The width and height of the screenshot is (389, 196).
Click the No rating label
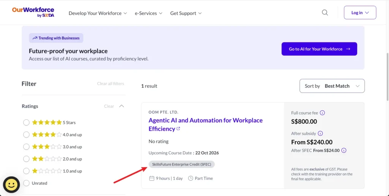tap(158, 141)
